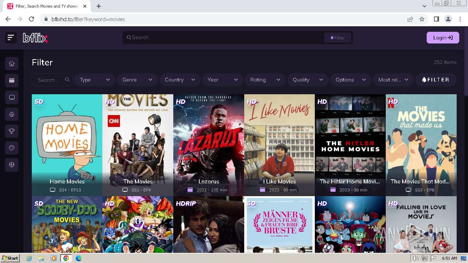
Task: Click the 6:51 AM system clock
Action: (449, 258)
